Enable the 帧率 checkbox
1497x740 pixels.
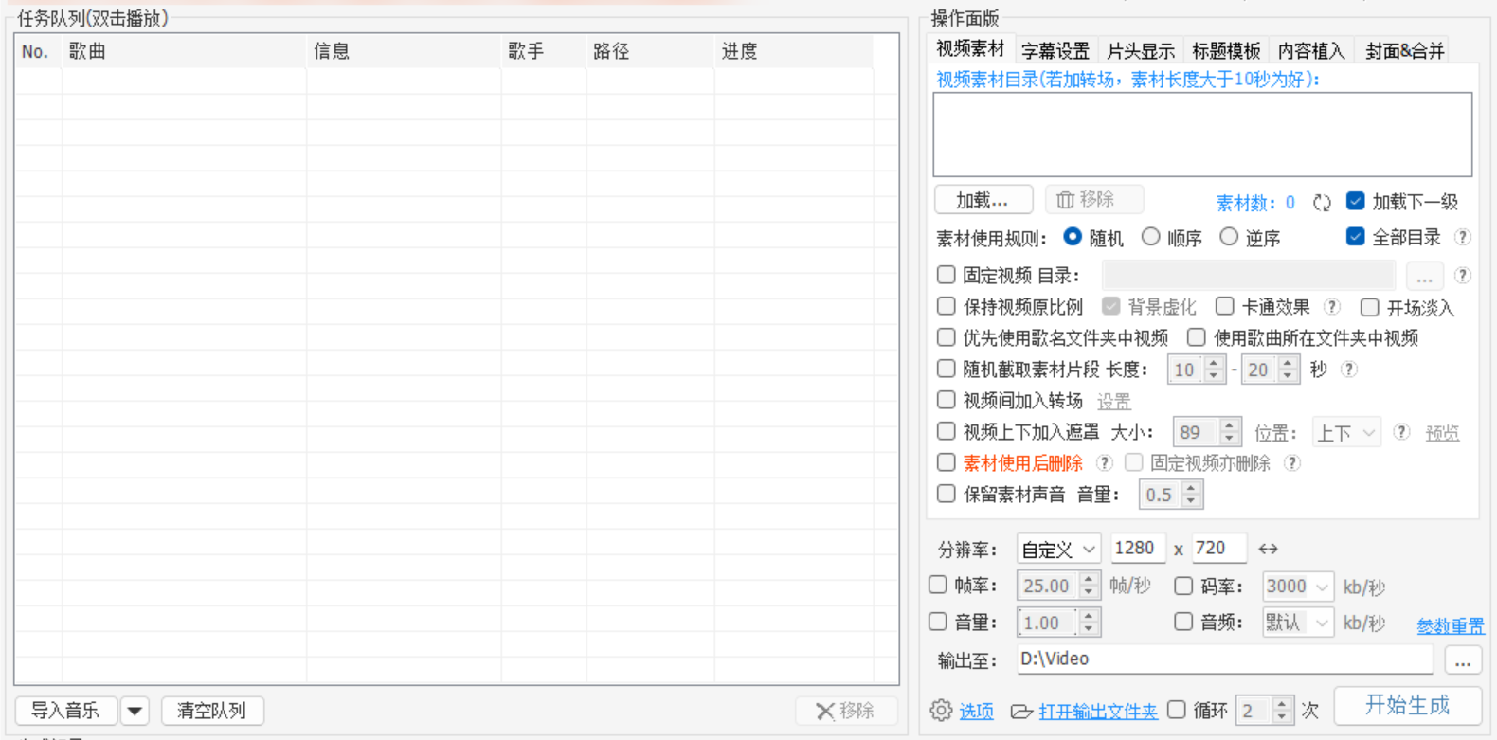[x=938, y=585]
